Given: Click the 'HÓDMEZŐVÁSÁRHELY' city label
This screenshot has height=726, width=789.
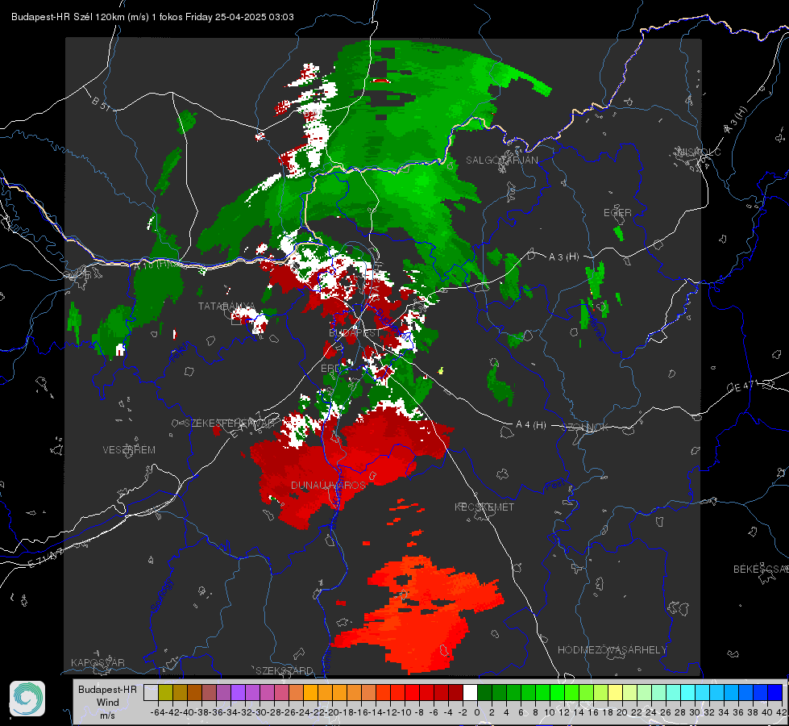Looking at the screenshot, I should tap(613, 650).
